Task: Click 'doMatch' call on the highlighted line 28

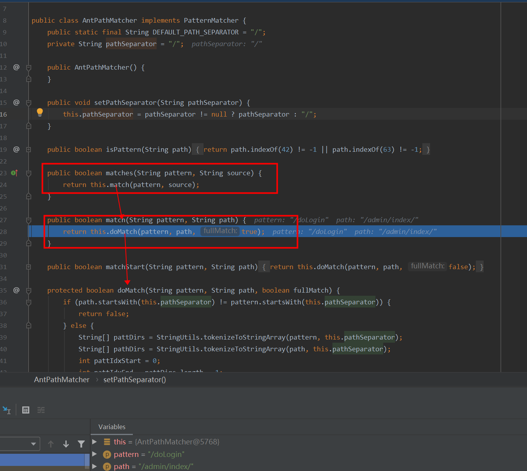Action: tap(123, 232)
